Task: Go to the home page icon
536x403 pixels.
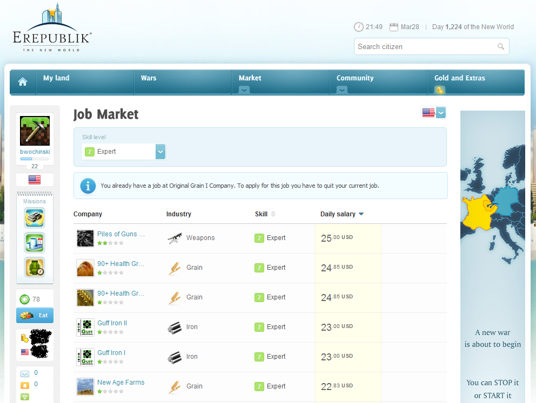Action: point(23,81)
